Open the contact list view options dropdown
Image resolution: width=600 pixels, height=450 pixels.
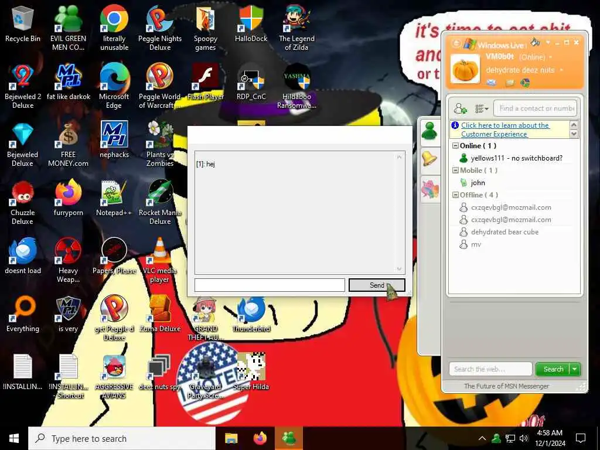482,108
